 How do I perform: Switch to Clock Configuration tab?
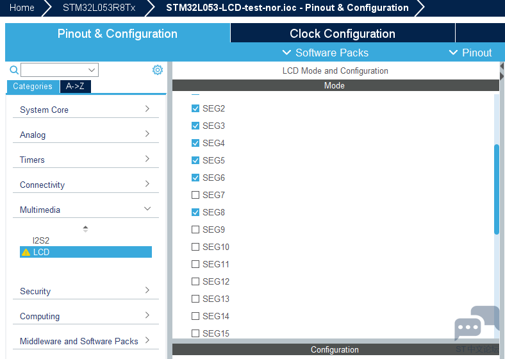click(x=342, y=33)
